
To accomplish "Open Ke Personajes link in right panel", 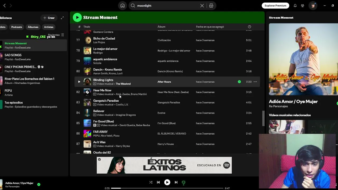I will (278, 106).
